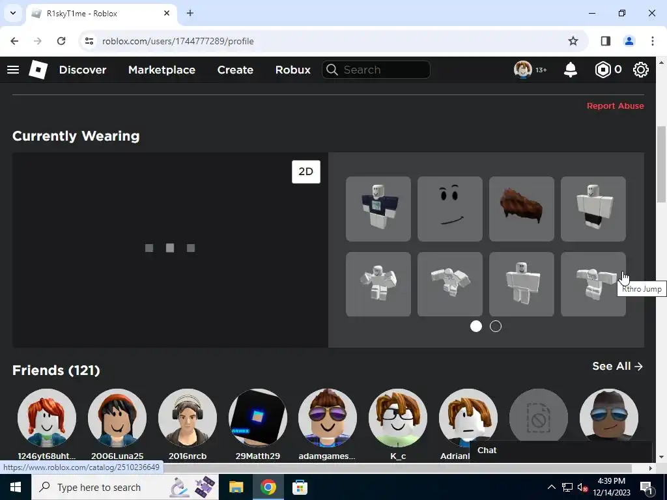Open the Create page
Image resolution: width=667 pixels, height=500 pixels.
pos(235,70)
